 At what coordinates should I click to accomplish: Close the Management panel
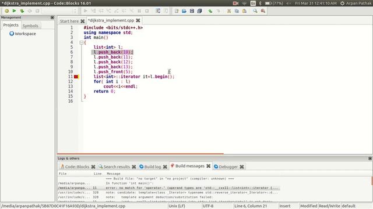[x=52, y=17]
